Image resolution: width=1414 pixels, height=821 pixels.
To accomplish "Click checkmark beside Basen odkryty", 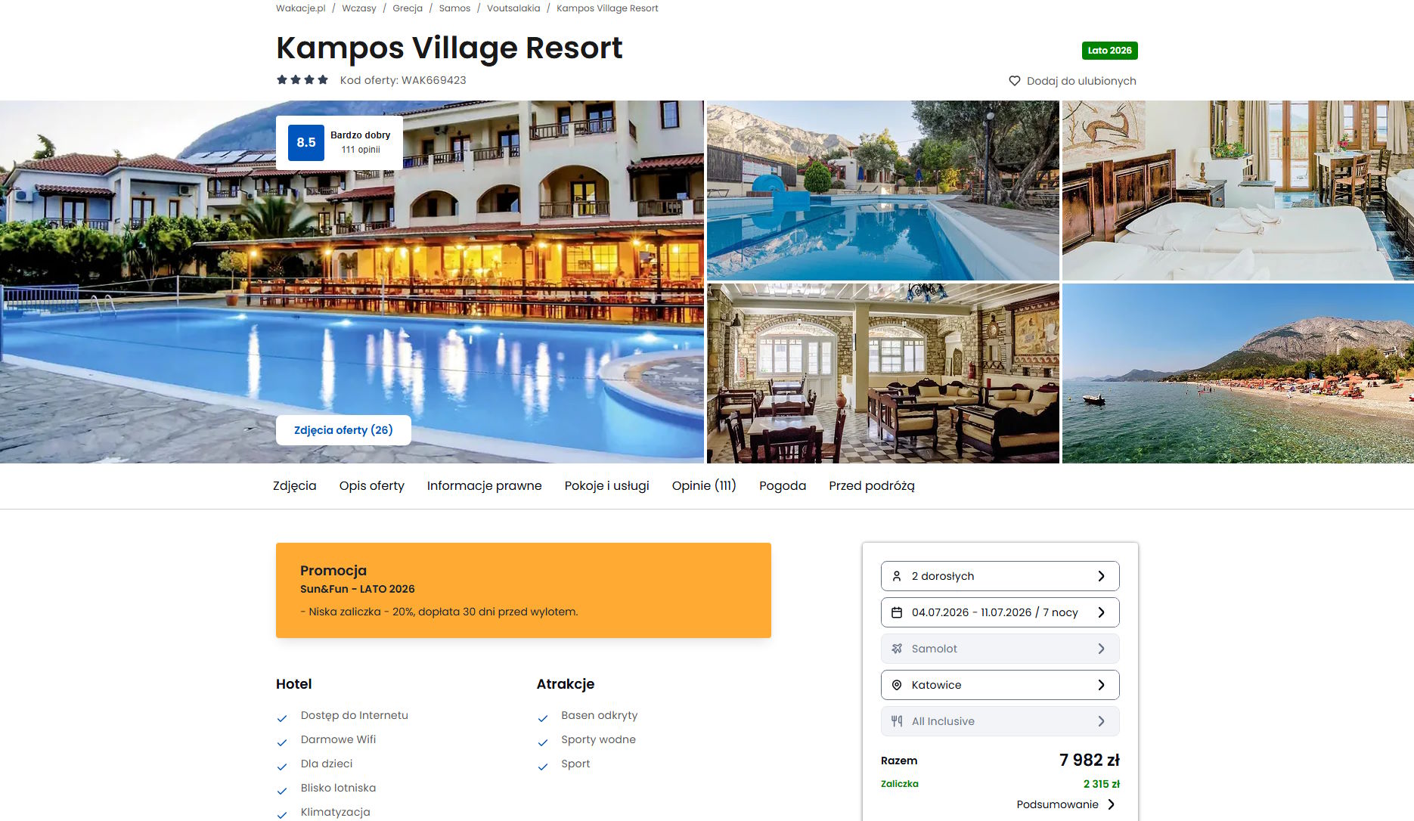I will (543, 718).
